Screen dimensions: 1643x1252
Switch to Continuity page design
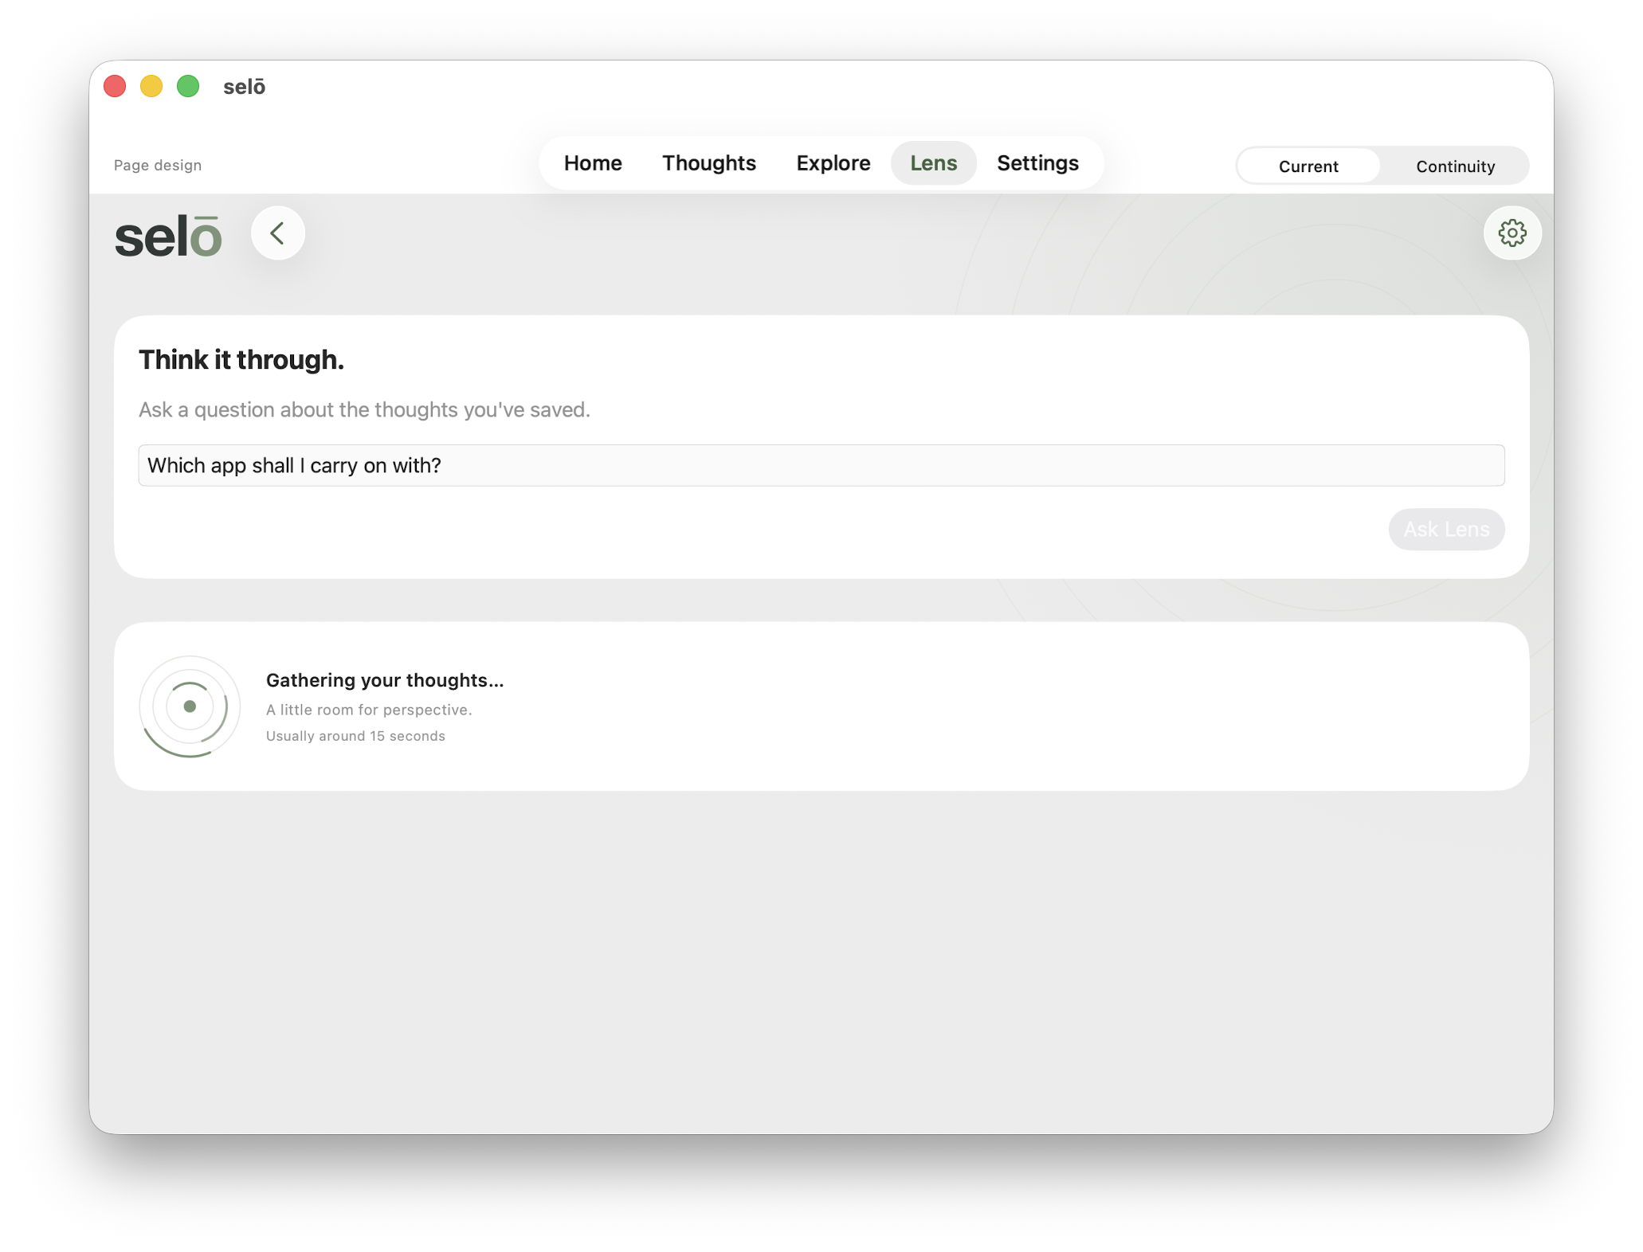pyautogui.click(x=1455, y=166)
